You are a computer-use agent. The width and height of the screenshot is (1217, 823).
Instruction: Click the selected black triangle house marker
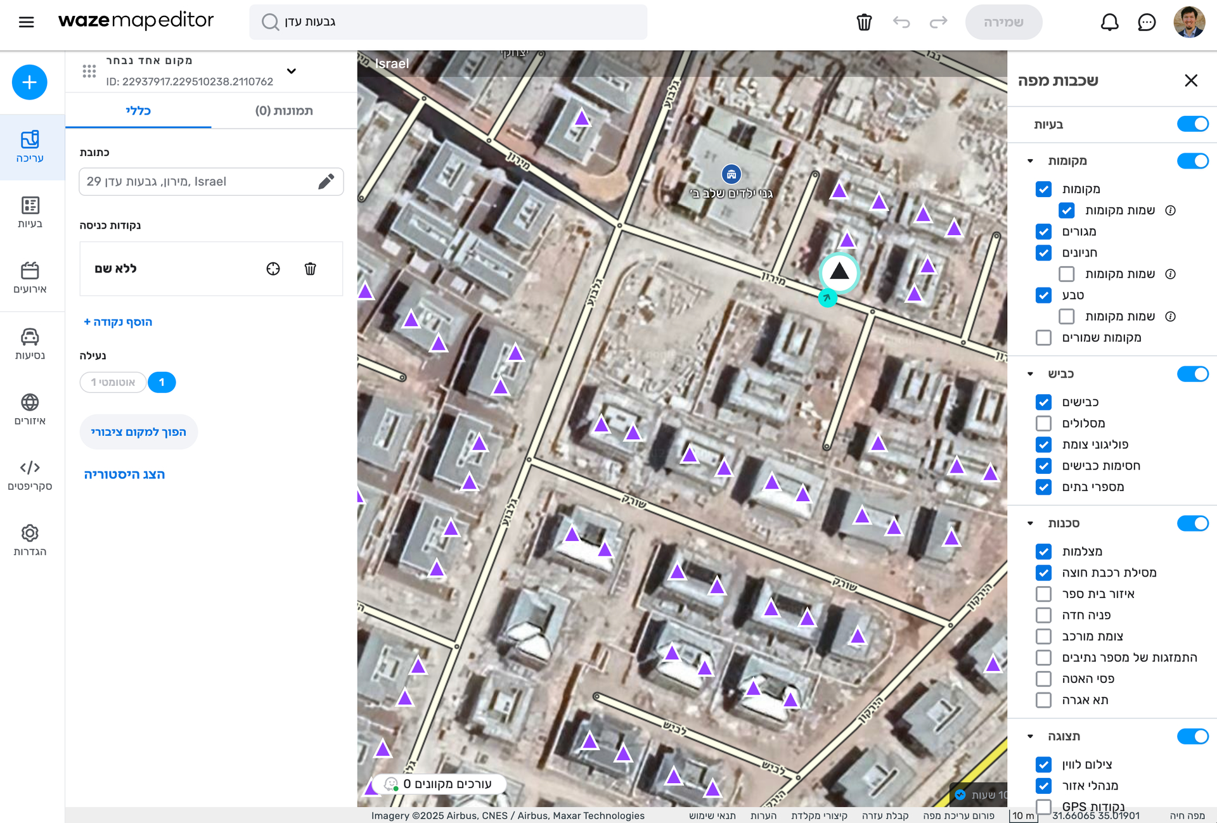pyautogui.click(x=839, y=272)
